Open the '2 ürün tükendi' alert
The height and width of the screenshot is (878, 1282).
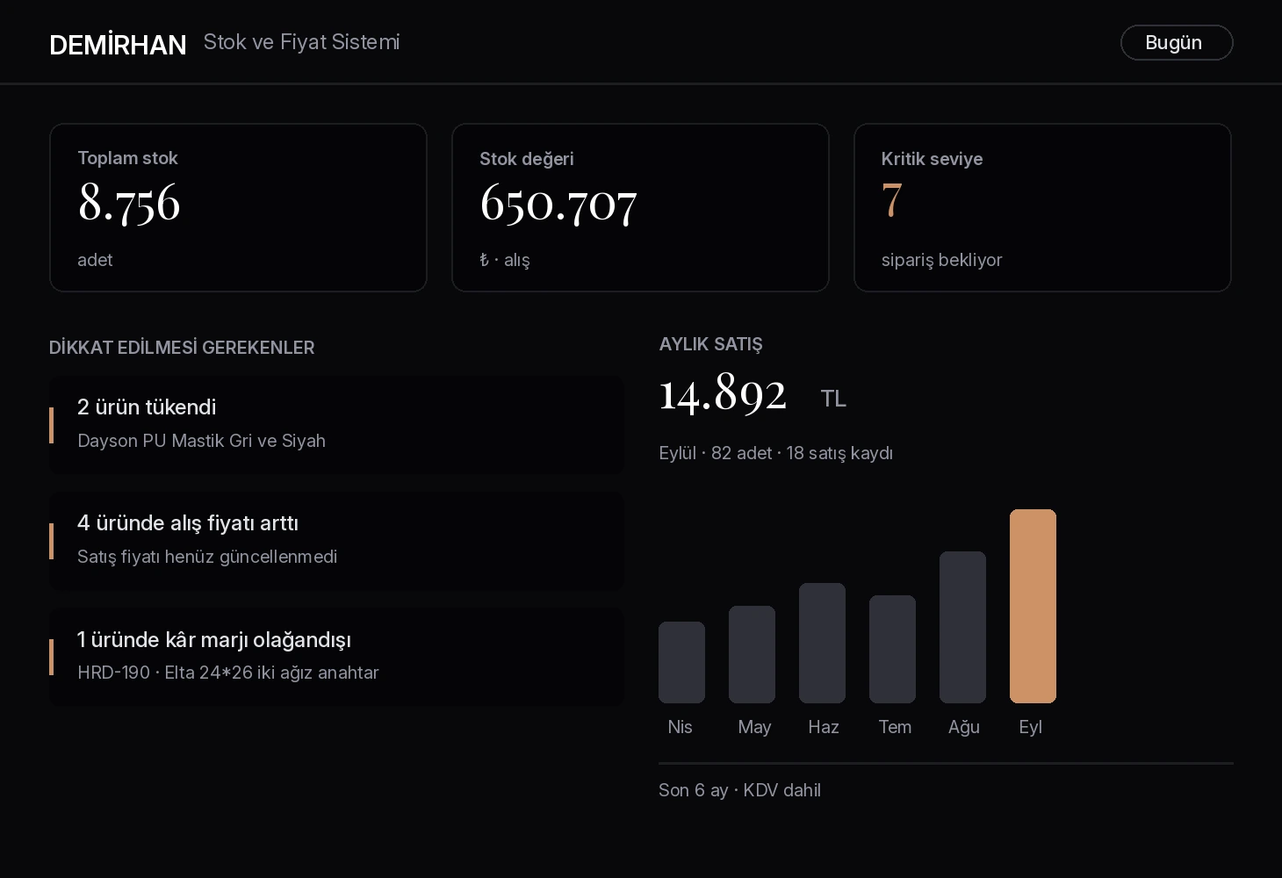pos(336,425)
